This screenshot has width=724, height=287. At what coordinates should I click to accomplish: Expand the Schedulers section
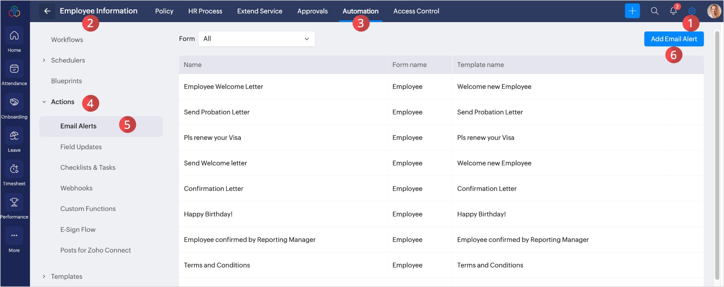[x=44, y=60]
